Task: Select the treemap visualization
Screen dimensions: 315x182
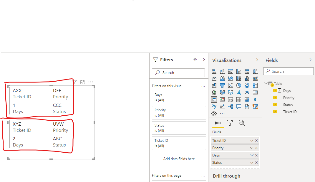Action: [x=255, y=85]
